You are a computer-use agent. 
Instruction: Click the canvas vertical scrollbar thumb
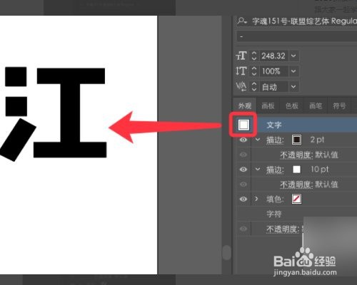pyautogui.click(x=226, y=252)
